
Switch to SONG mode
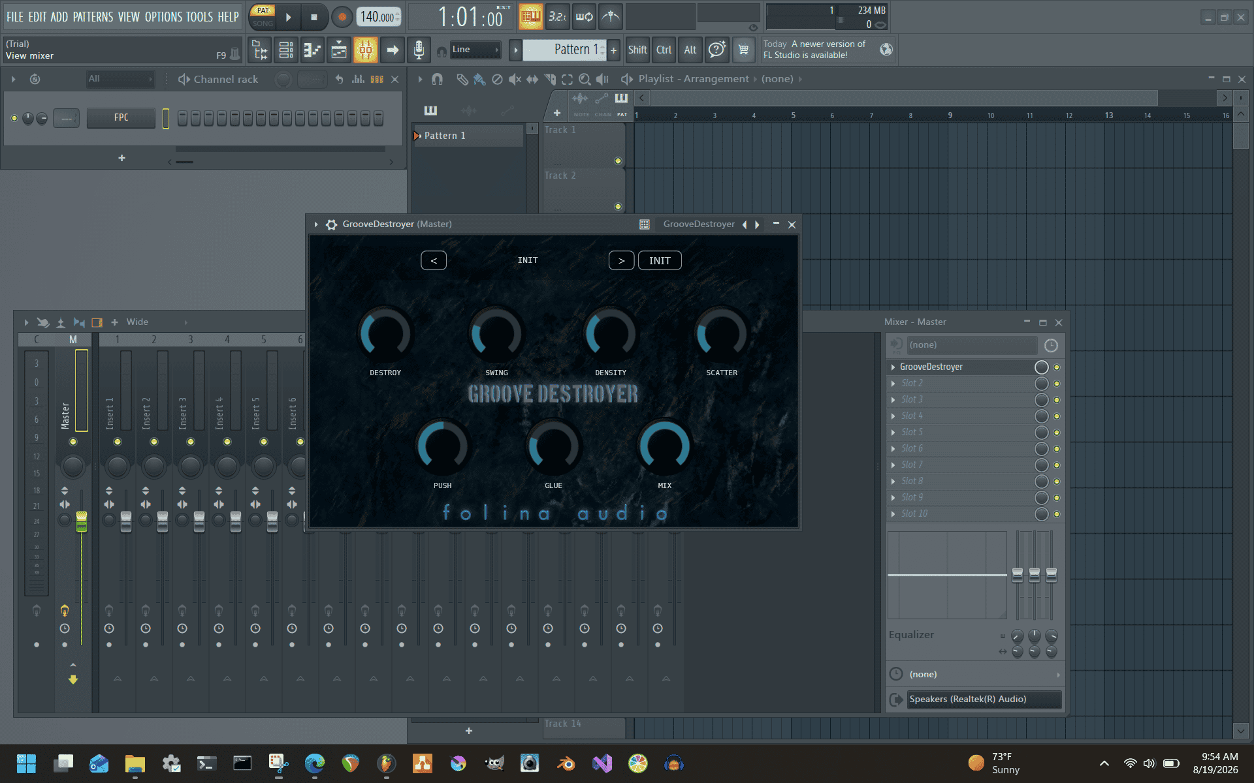[263, 23]
